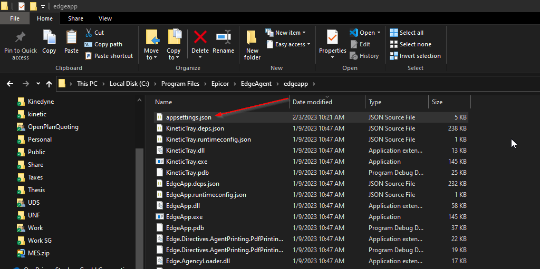Click the red Delete icon
This screenshot has height=269, width=540.
tap(200, 38)
